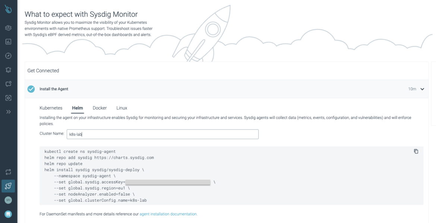Open the layers (Overview) sidebar icon
The image size is (436, 223).
[8, 28]
